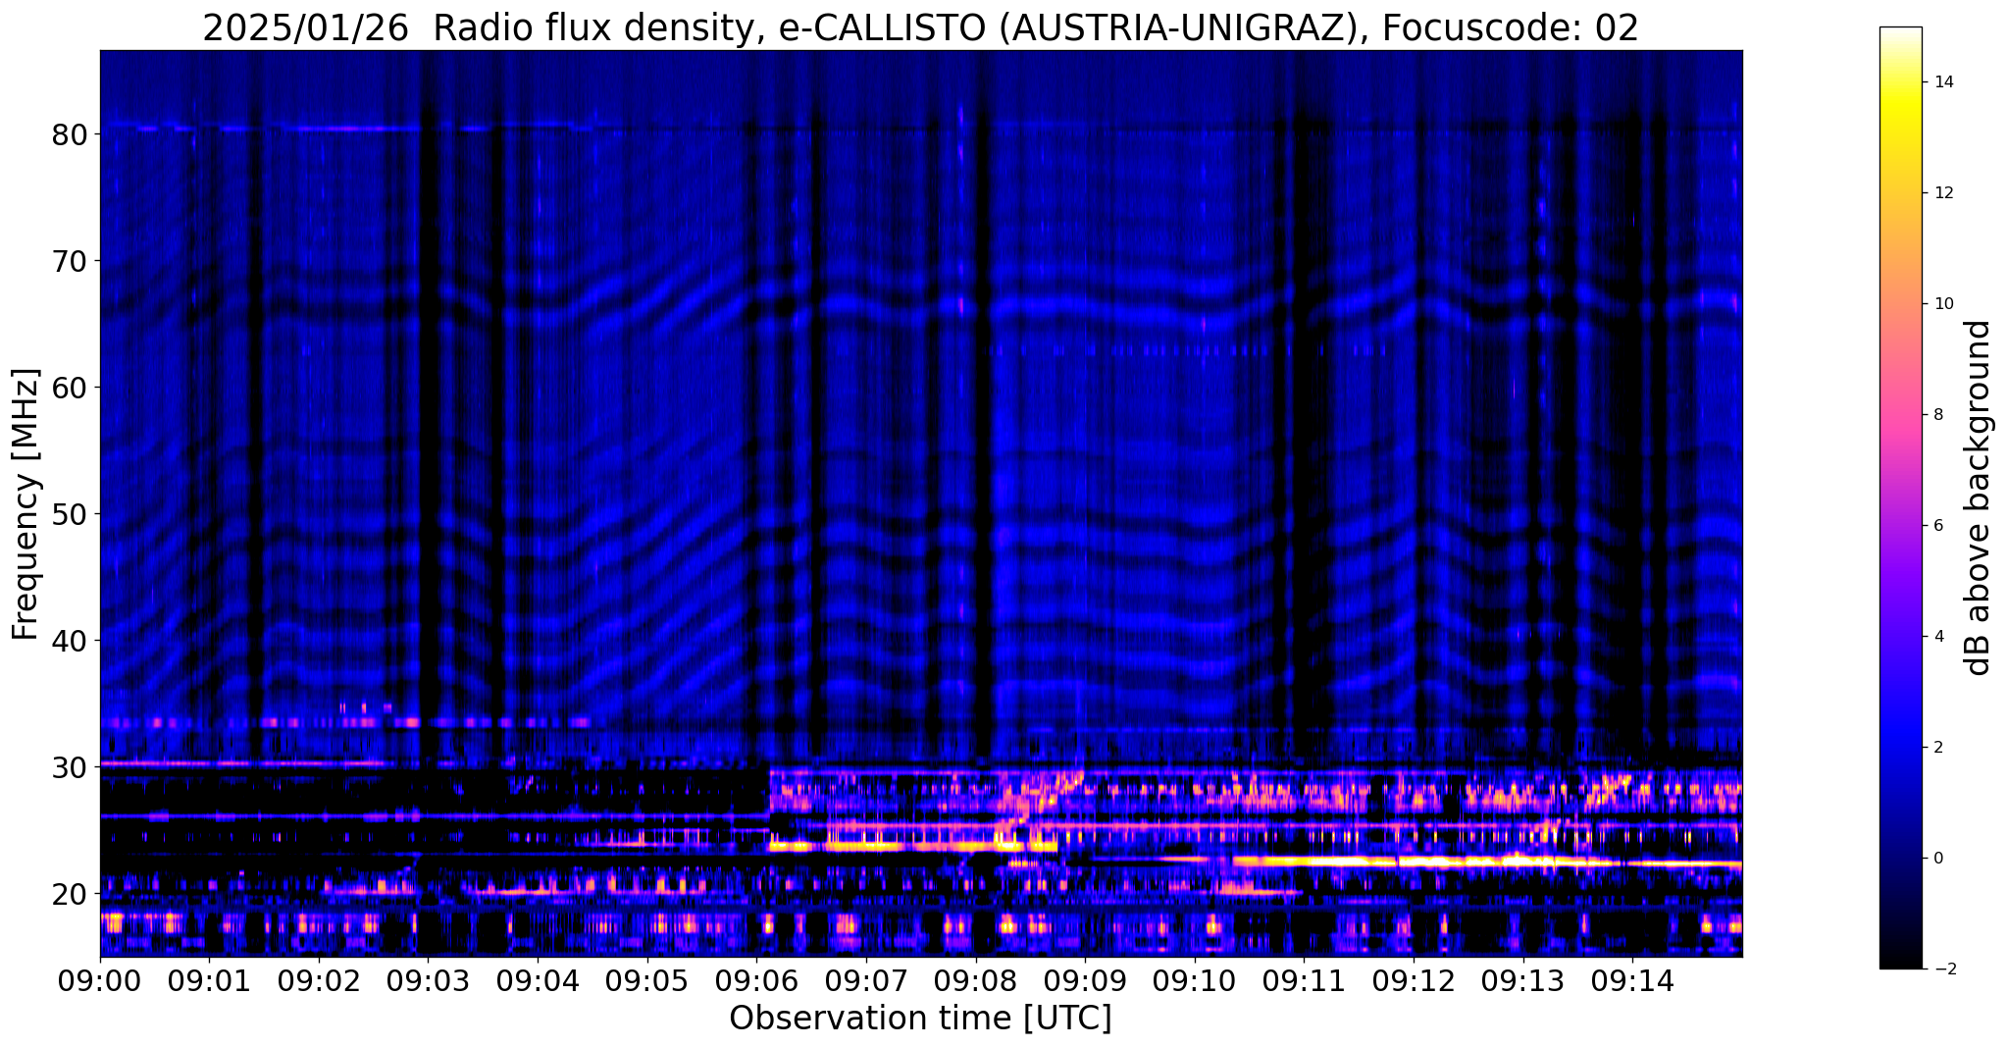The image size is (2008, 1047).
Task: Click the pink region of the colorbar
Action: point(1900,417)
